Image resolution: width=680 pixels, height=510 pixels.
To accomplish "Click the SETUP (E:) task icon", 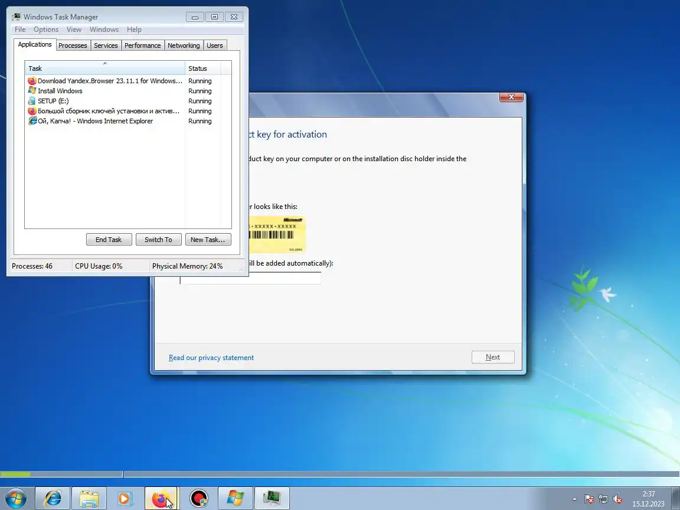I will click(32, 100).
